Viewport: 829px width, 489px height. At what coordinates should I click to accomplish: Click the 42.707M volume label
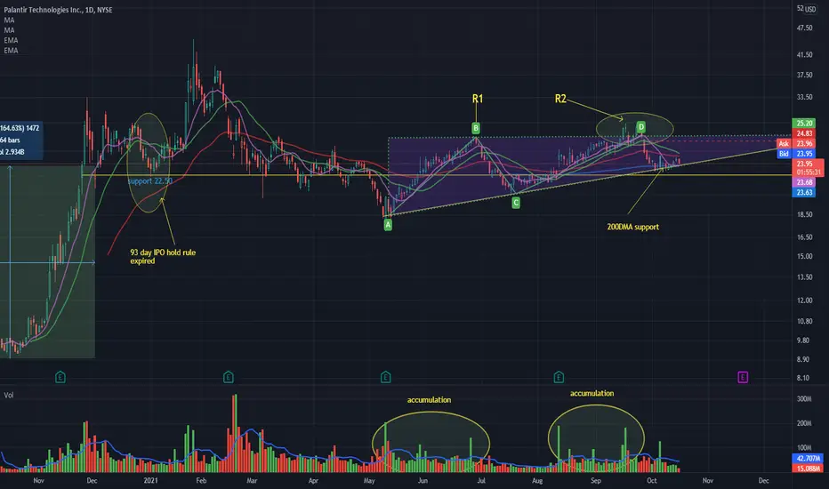[x=808, y=459]
